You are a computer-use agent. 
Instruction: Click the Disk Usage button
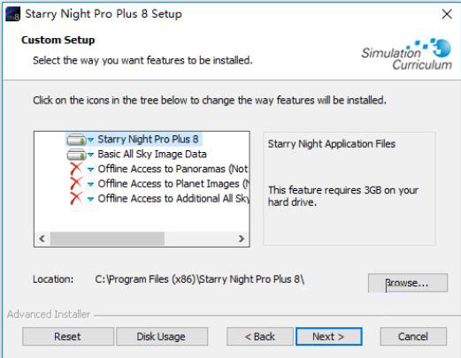(162, 336)
